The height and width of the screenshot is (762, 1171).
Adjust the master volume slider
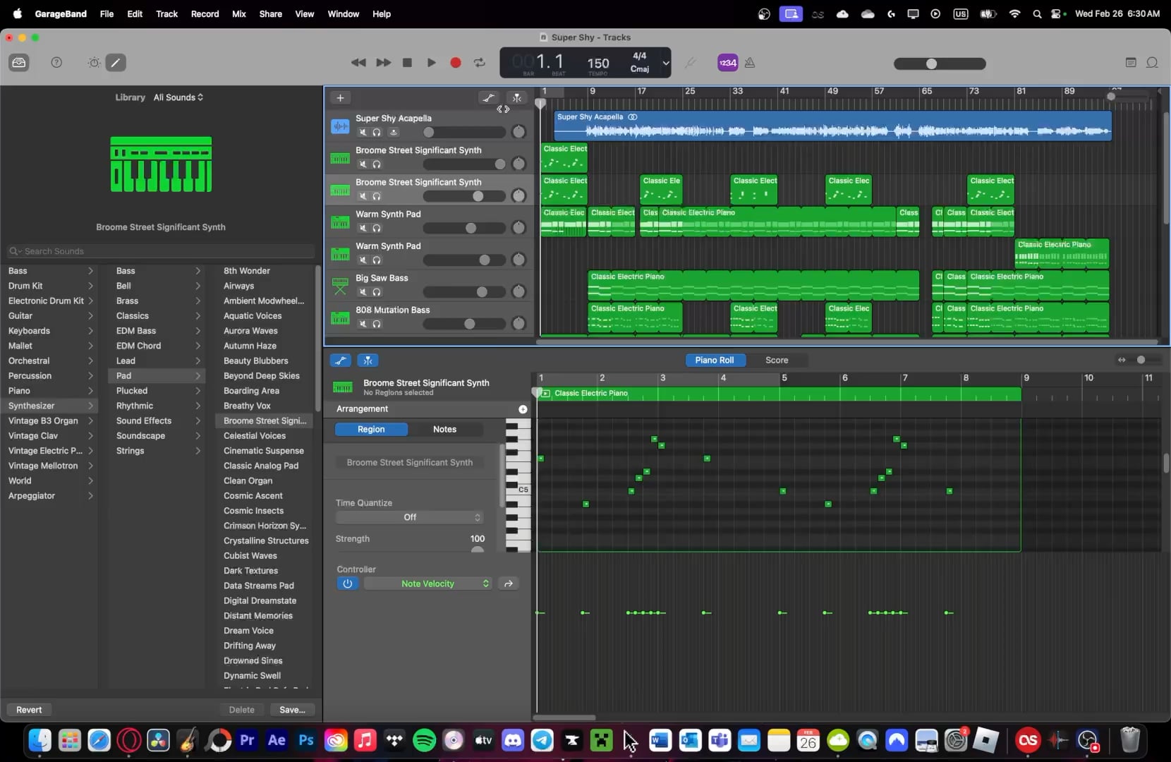[932, 64]
